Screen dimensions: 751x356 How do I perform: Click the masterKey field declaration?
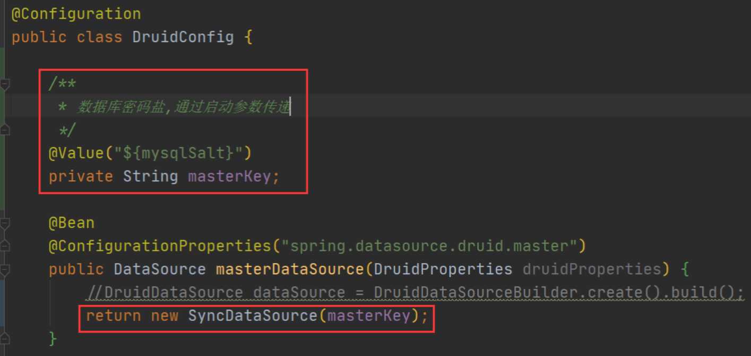point(229,176)
